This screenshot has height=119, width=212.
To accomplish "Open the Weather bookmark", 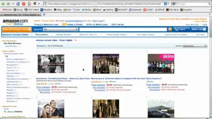I will click(46, 10).
